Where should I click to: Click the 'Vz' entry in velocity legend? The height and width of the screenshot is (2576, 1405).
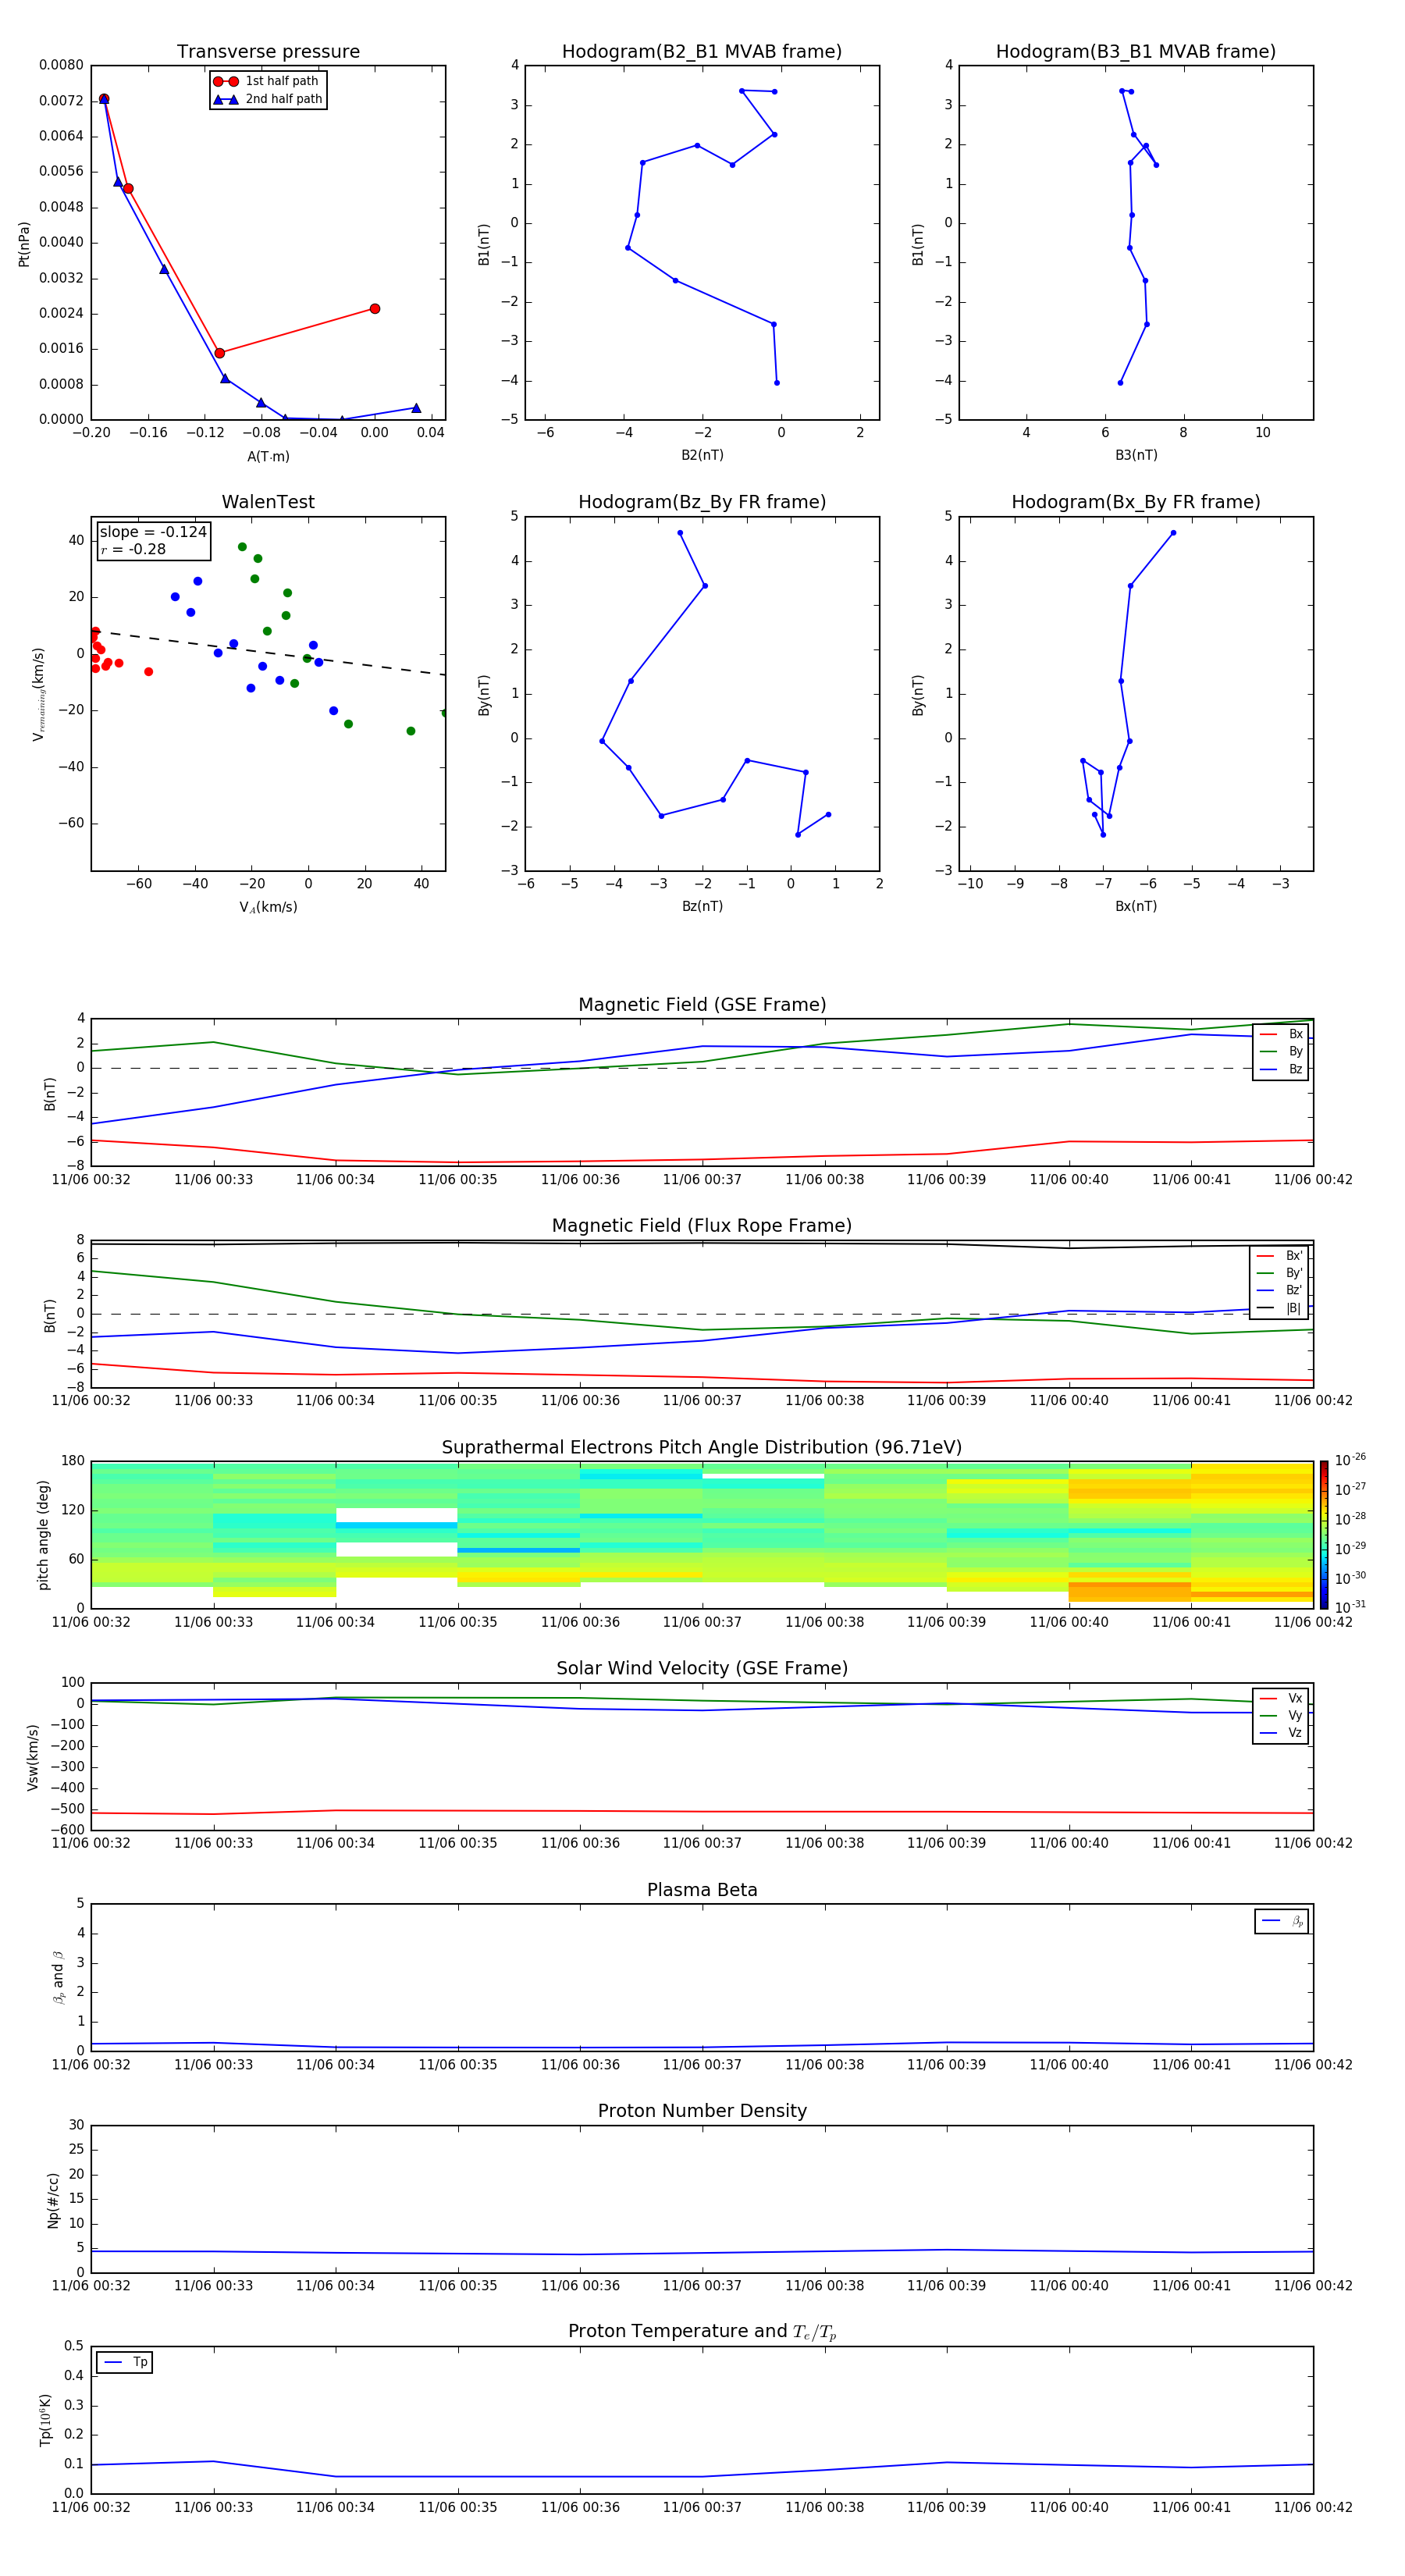[x=1281, y=1732]
